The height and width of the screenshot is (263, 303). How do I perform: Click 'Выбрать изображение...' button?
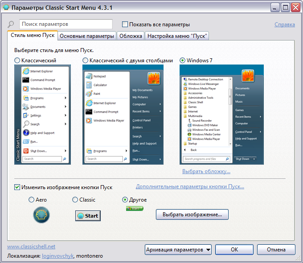tap(192, 214)
